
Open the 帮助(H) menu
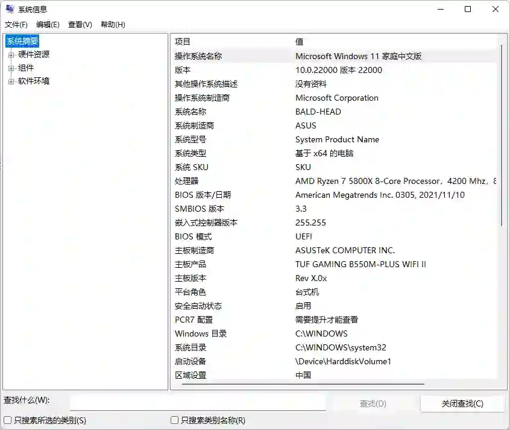[x=113, y=25]
